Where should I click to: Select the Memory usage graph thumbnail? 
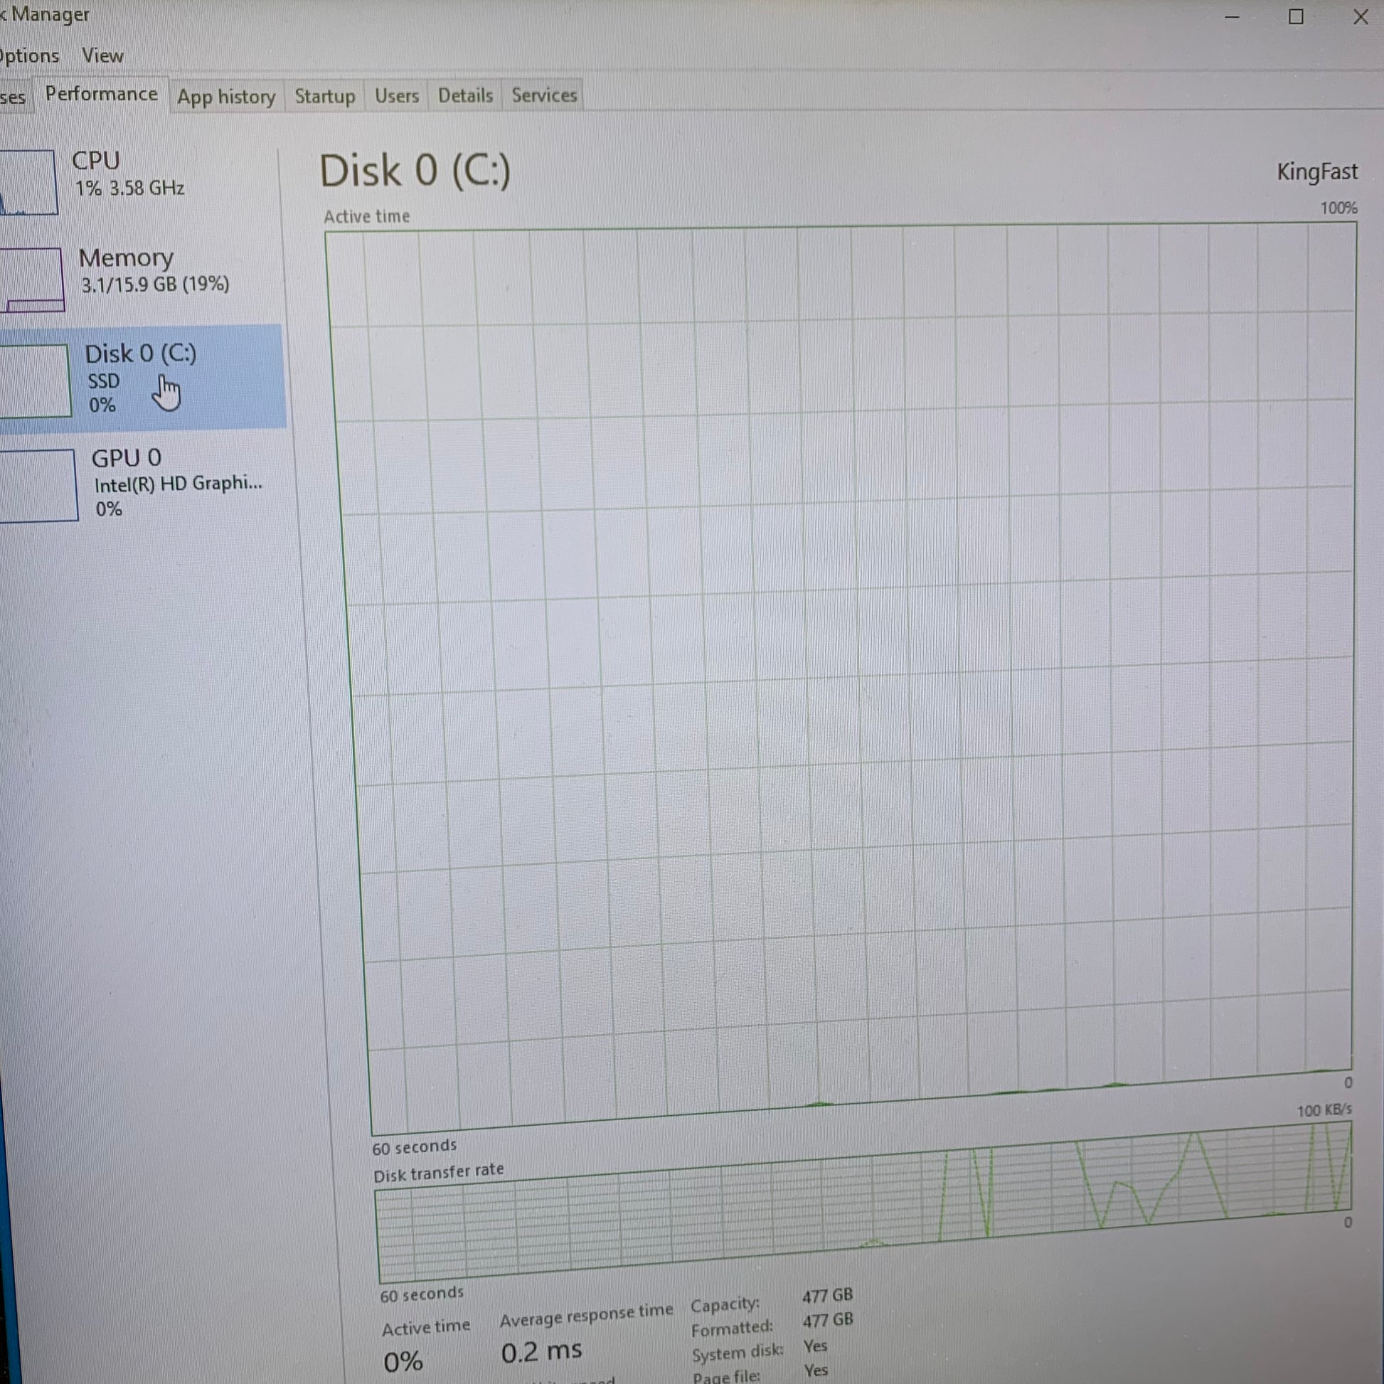pos(32,280)
